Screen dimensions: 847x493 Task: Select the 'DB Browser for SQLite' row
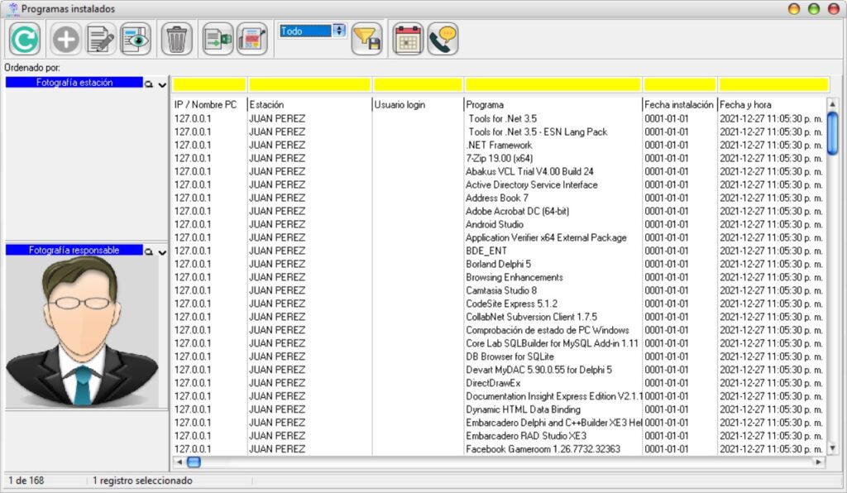pos(499,357)
